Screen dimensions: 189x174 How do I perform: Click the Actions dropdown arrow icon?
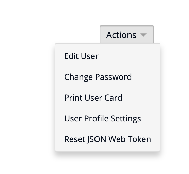coord(143,35)
